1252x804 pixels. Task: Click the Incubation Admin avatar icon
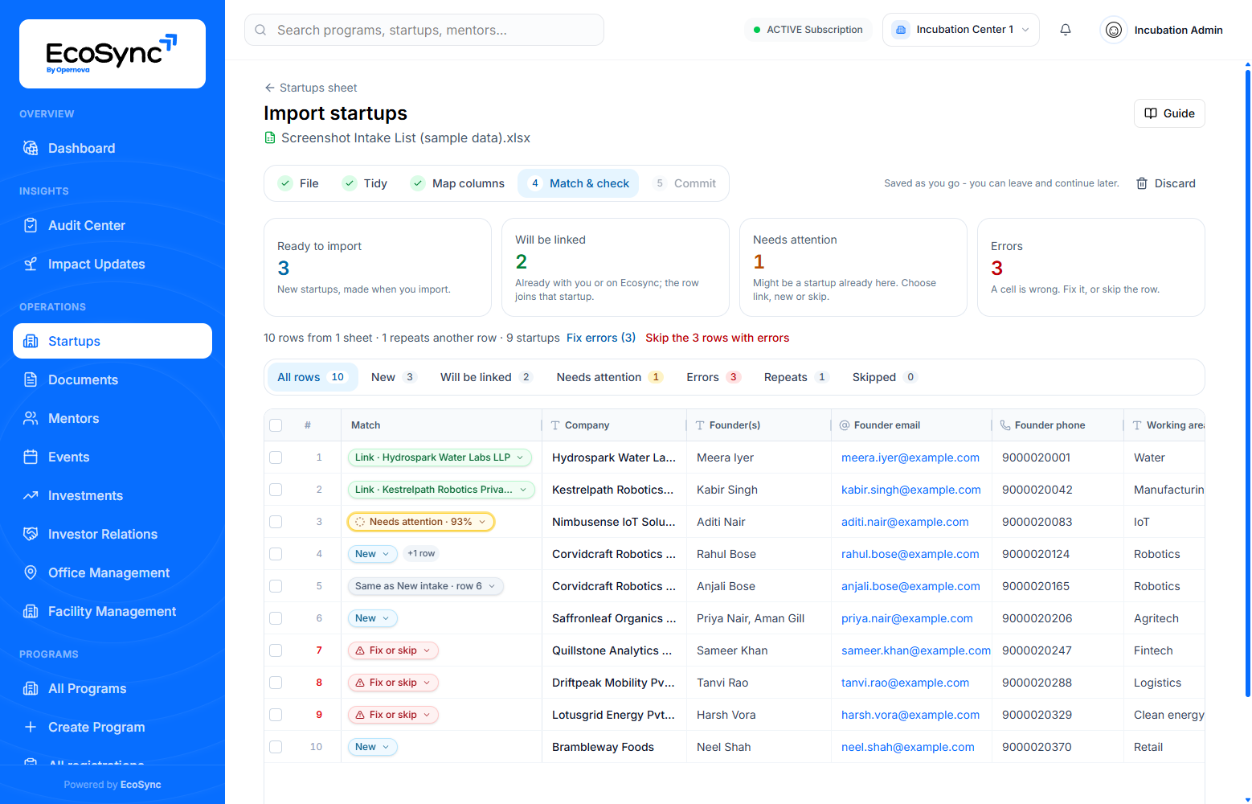point(1114,30)
